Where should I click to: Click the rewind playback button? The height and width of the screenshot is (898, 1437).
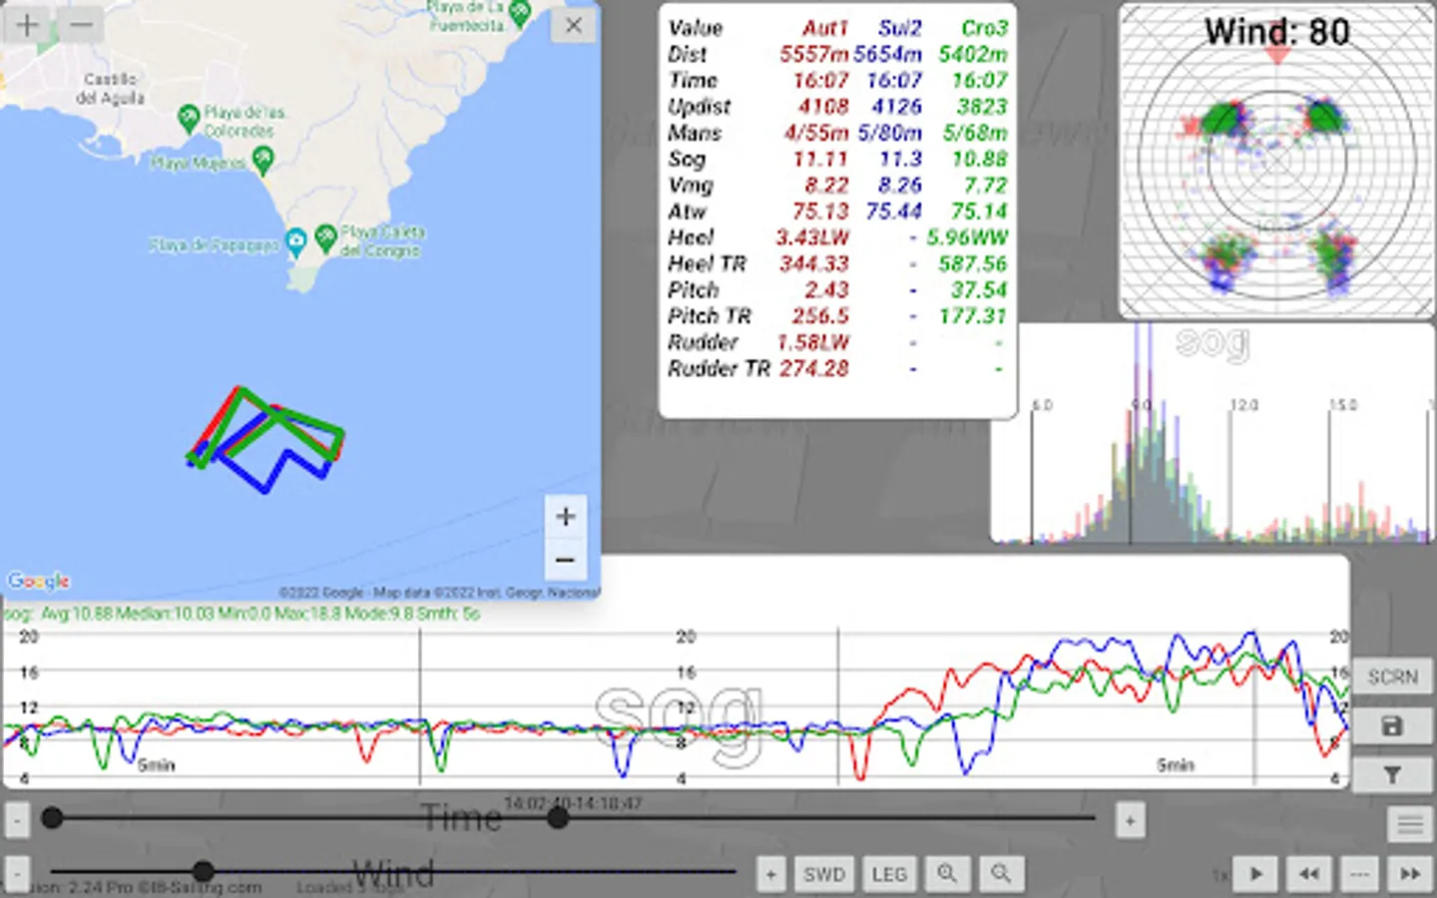[1308, 874]
